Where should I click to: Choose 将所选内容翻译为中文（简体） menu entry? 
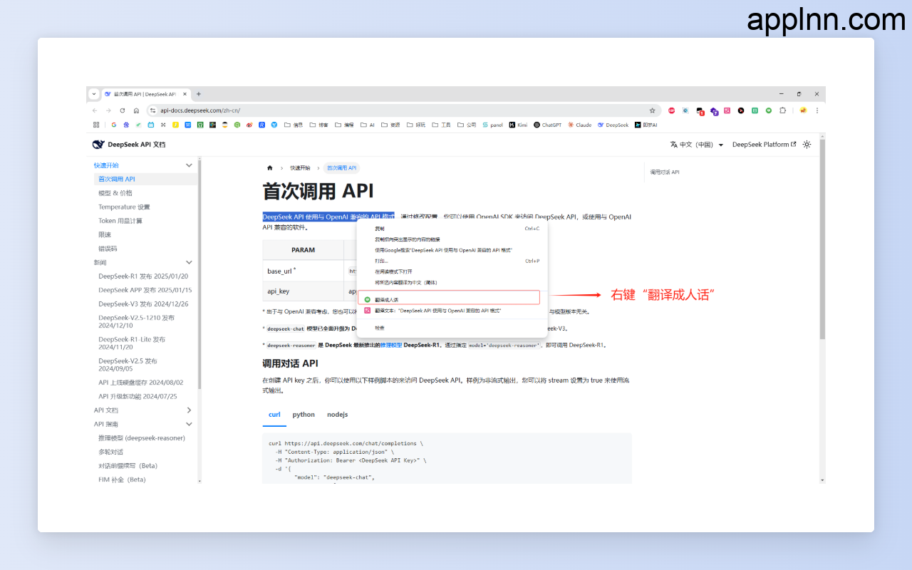point(452,282)
